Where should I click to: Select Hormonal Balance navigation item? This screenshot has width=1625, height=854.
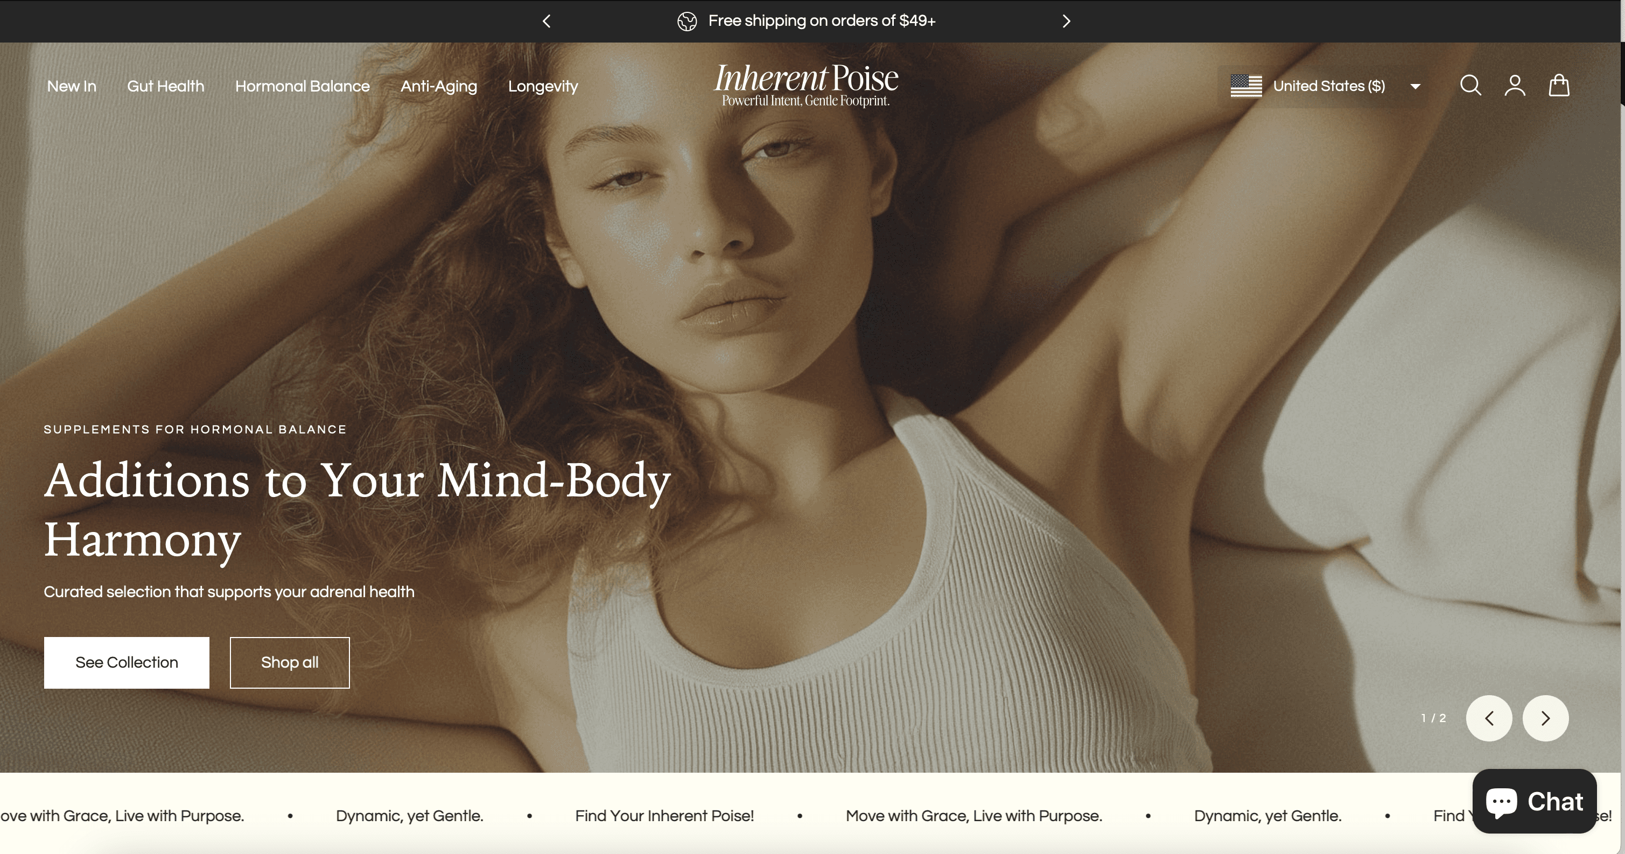[302, 86]
